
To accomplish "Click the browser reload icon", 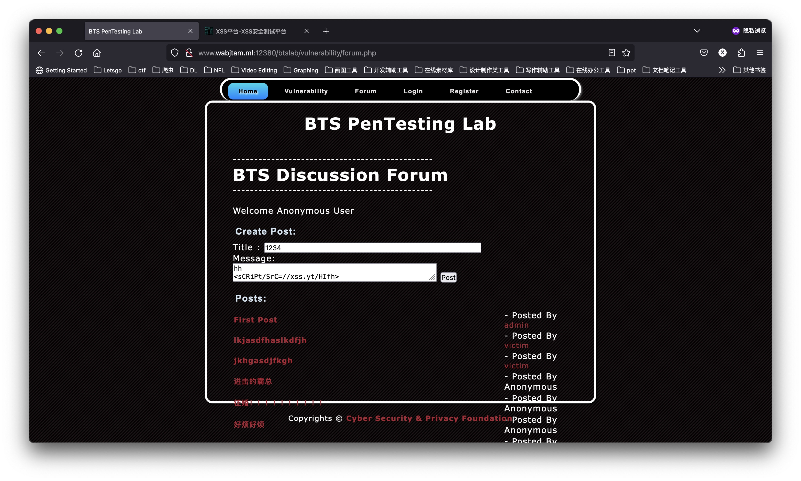I will click(x=78, y=53).
